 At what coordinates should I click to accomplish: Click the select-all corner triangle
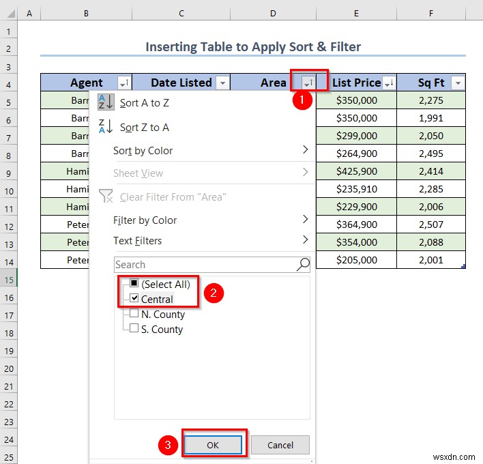point(10,14)
